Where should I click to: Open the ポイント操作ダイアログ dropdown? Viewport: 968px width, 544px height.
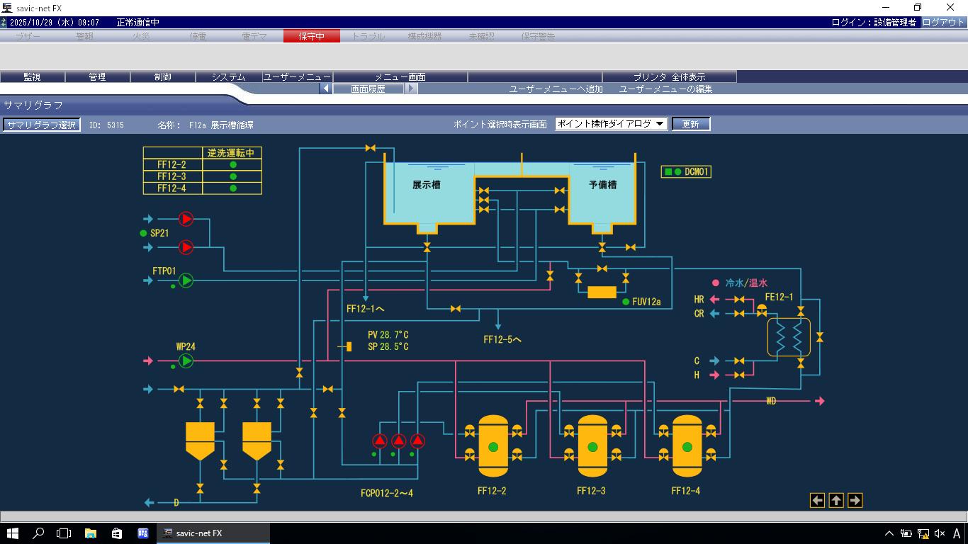(611, 124)
